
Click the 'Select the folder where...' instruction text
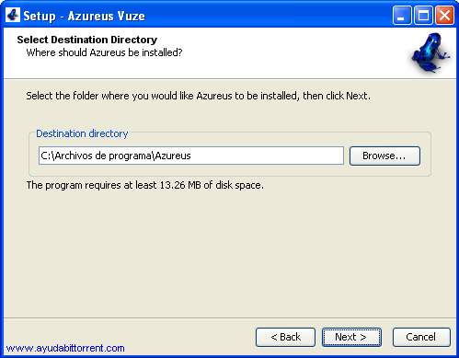198,96
